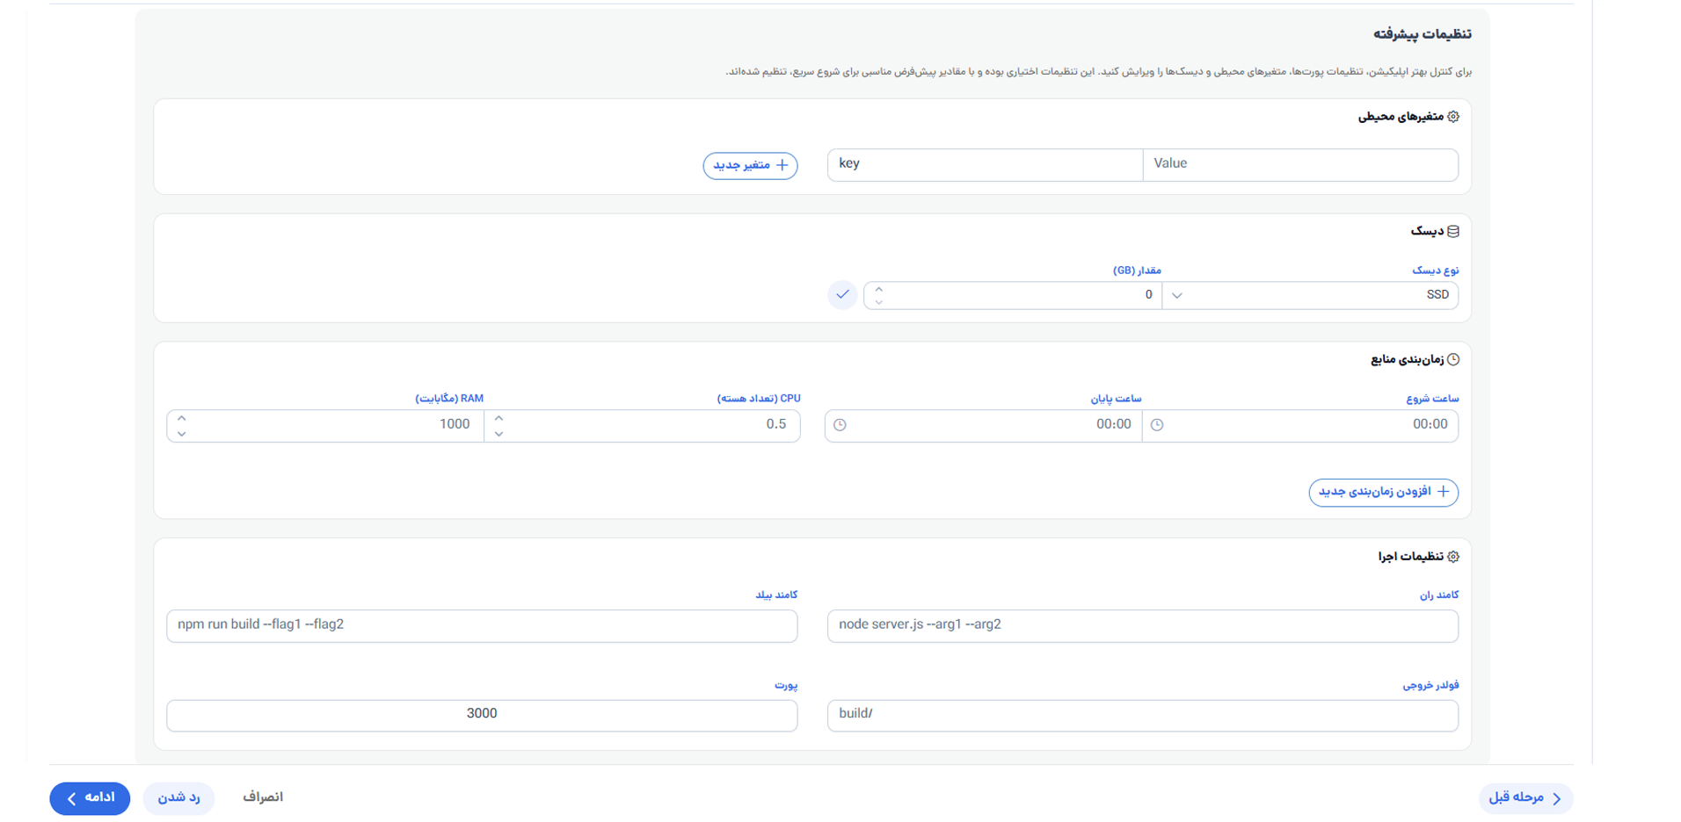Click the disk section database icon
Image resolution: width=1681 pixels, height=822 pixels.
1453,232
